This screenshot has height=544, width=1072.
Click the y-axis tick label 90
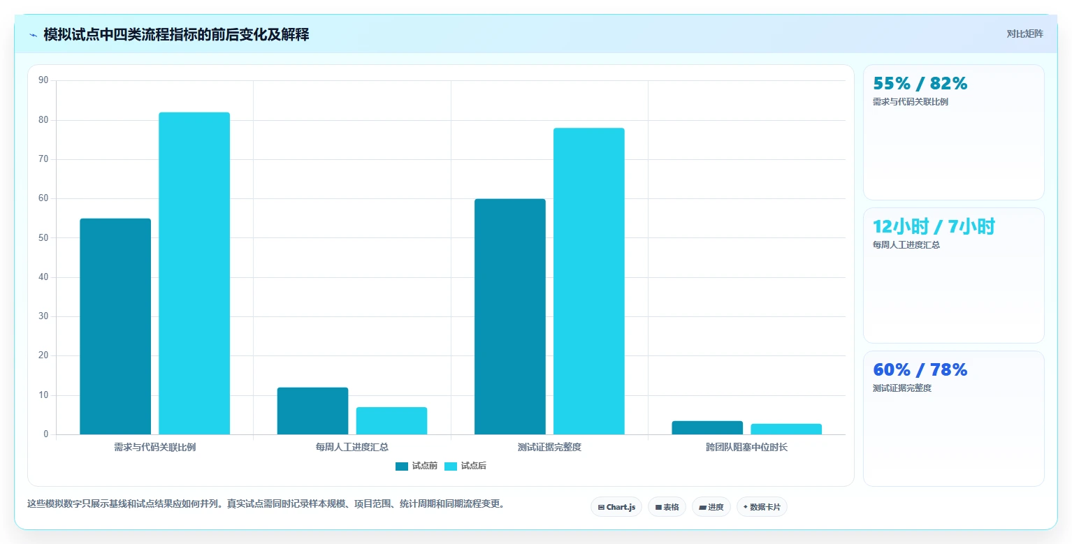pos(43,80)
